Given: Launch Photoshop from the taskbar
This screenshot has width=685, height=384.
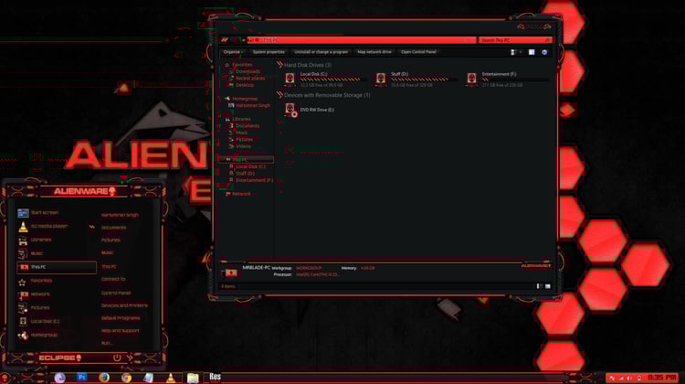Looking at the screenshot, I should [x=81, y=377].
